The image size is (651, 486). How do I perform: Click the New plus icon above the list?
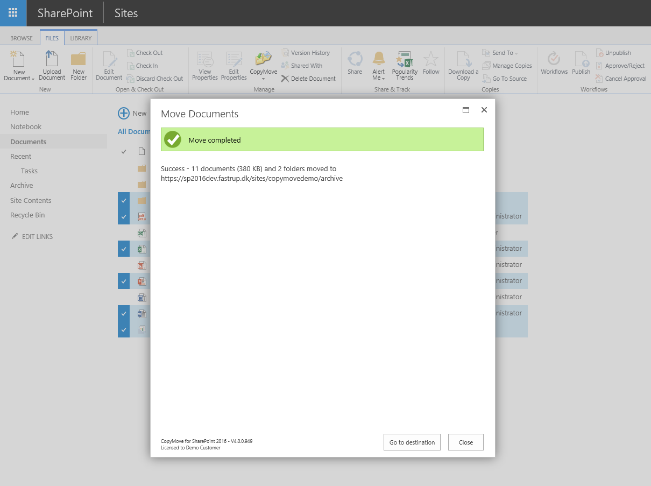point(124,113)
